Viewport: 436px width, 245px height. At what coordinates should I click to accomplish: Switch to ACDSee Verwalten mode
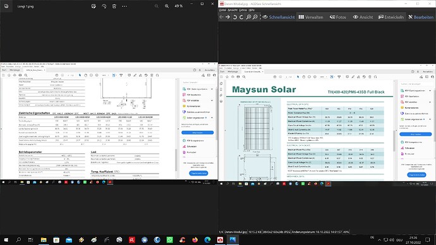[311, 17]
